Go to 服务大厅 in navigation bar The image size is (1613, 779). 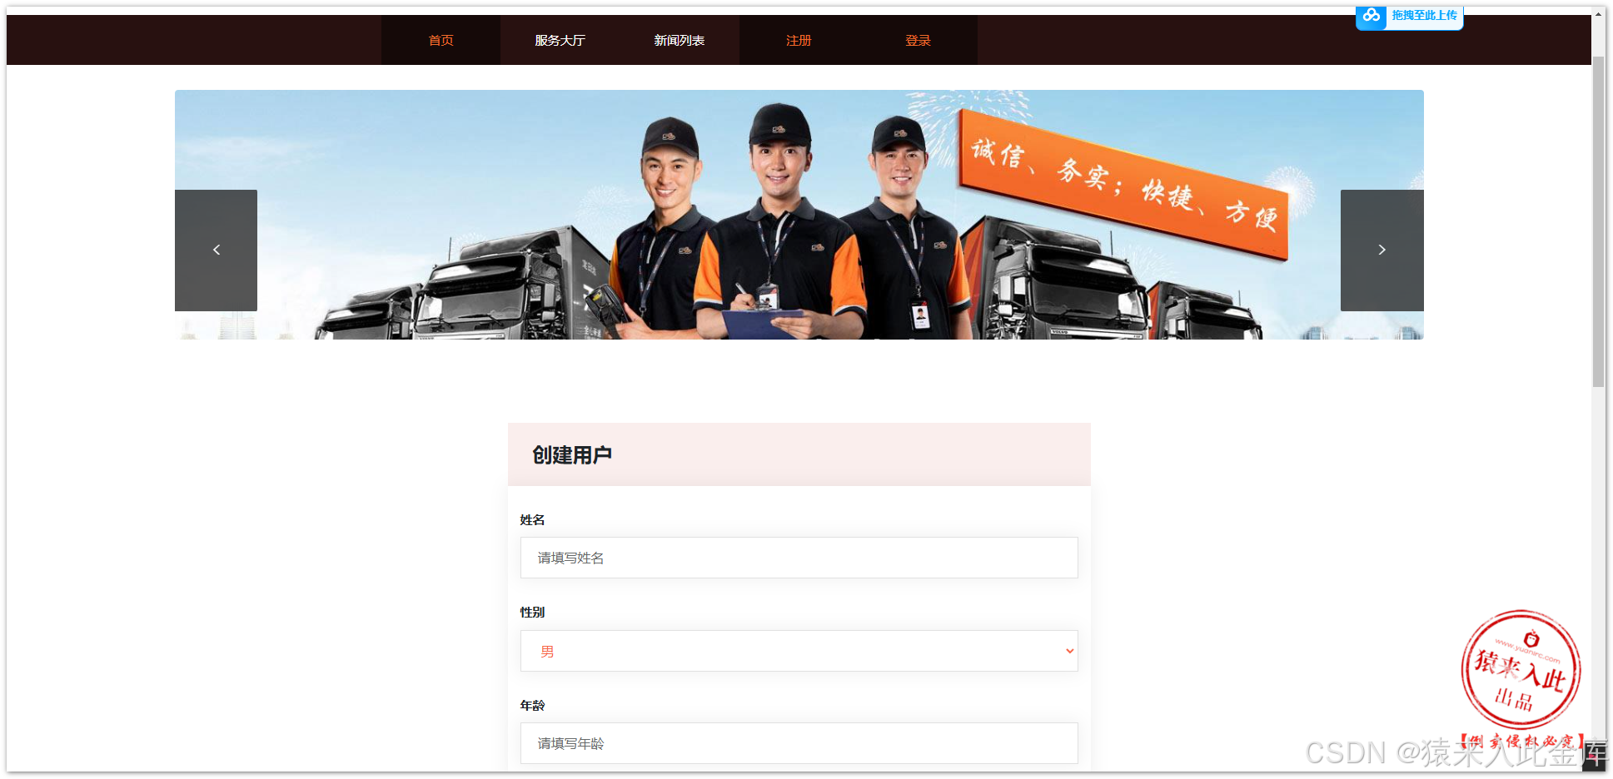560,40
